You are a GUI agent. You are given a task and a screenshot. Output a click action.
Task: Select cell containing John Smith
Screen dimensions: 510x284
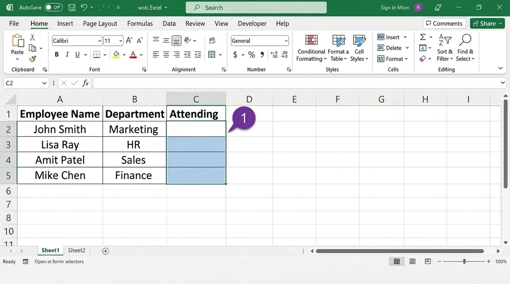(60, 129)
